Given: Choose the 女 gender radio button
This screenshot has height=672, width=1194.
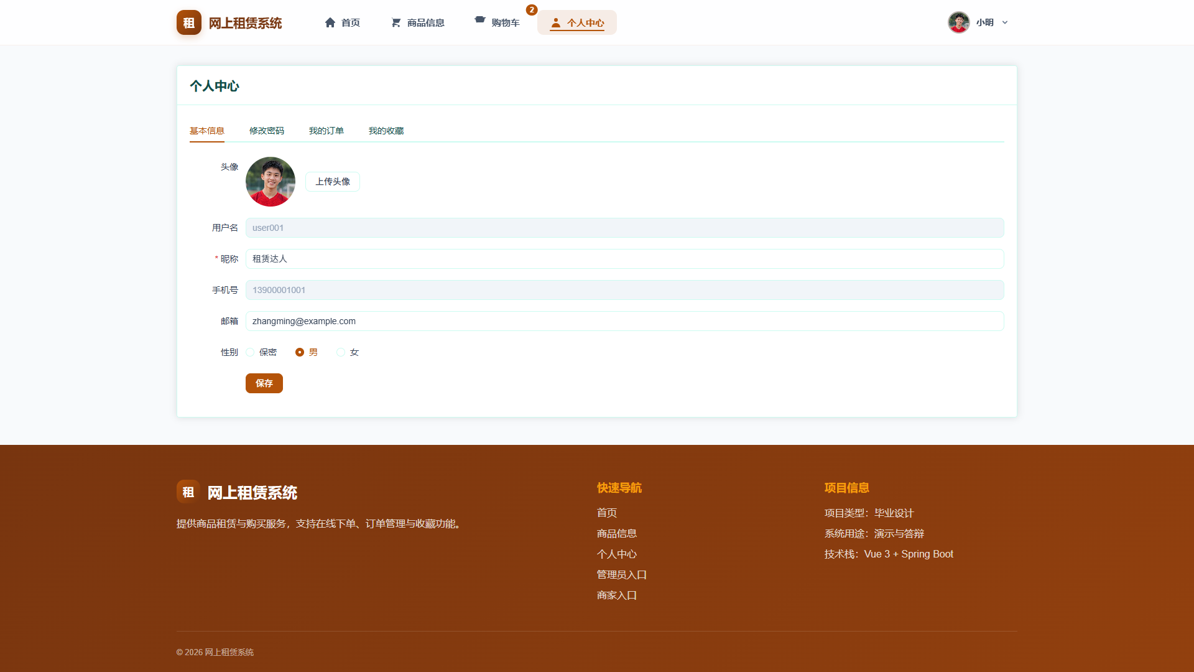Looking at the screenshot, I should pos(341,352).
